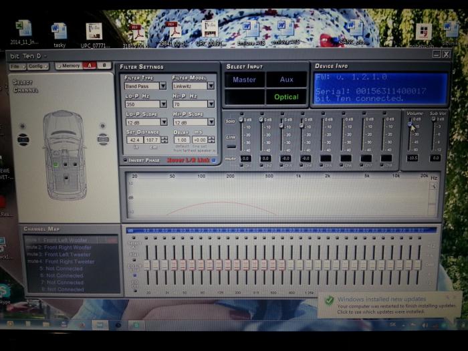Open the Excel file 2014_11 on the desktop
The height and width of the screenshot is (351, 468).
24,32
